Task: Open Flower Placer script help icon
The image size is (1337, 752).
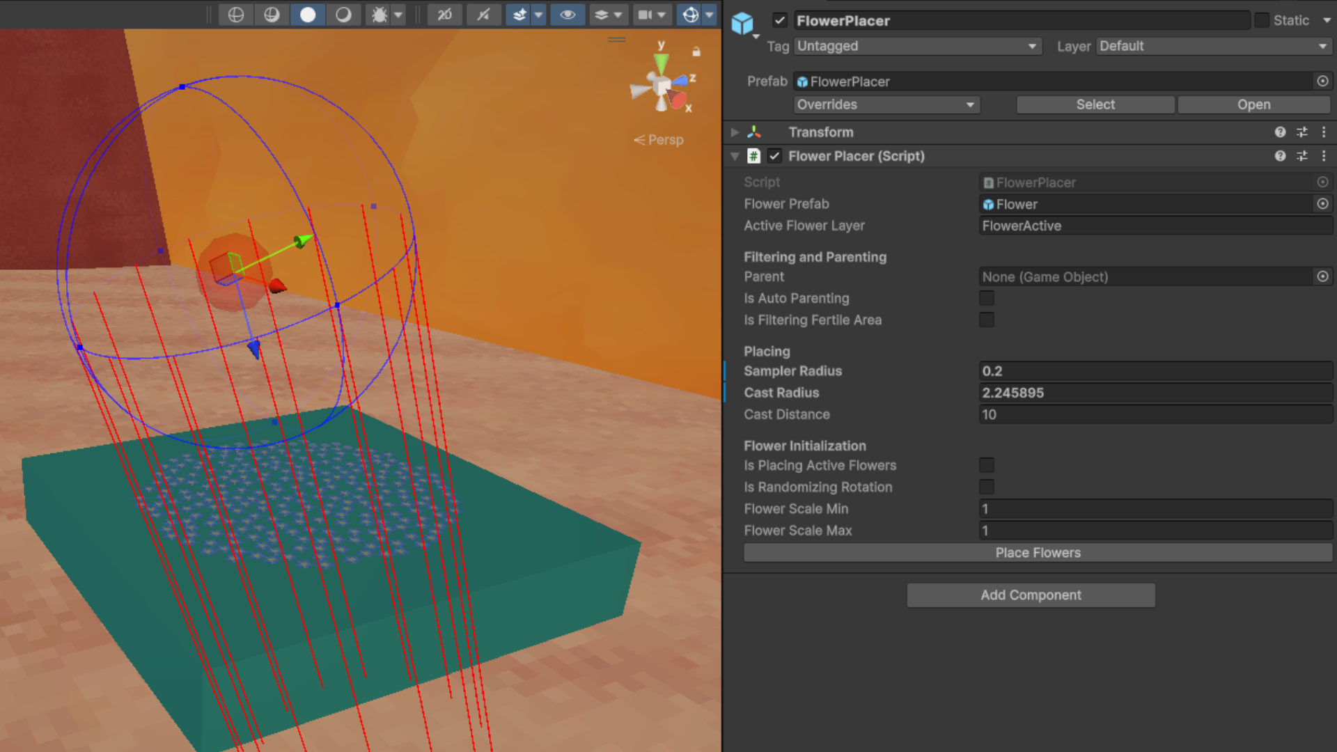Action: pos(1280,156)
